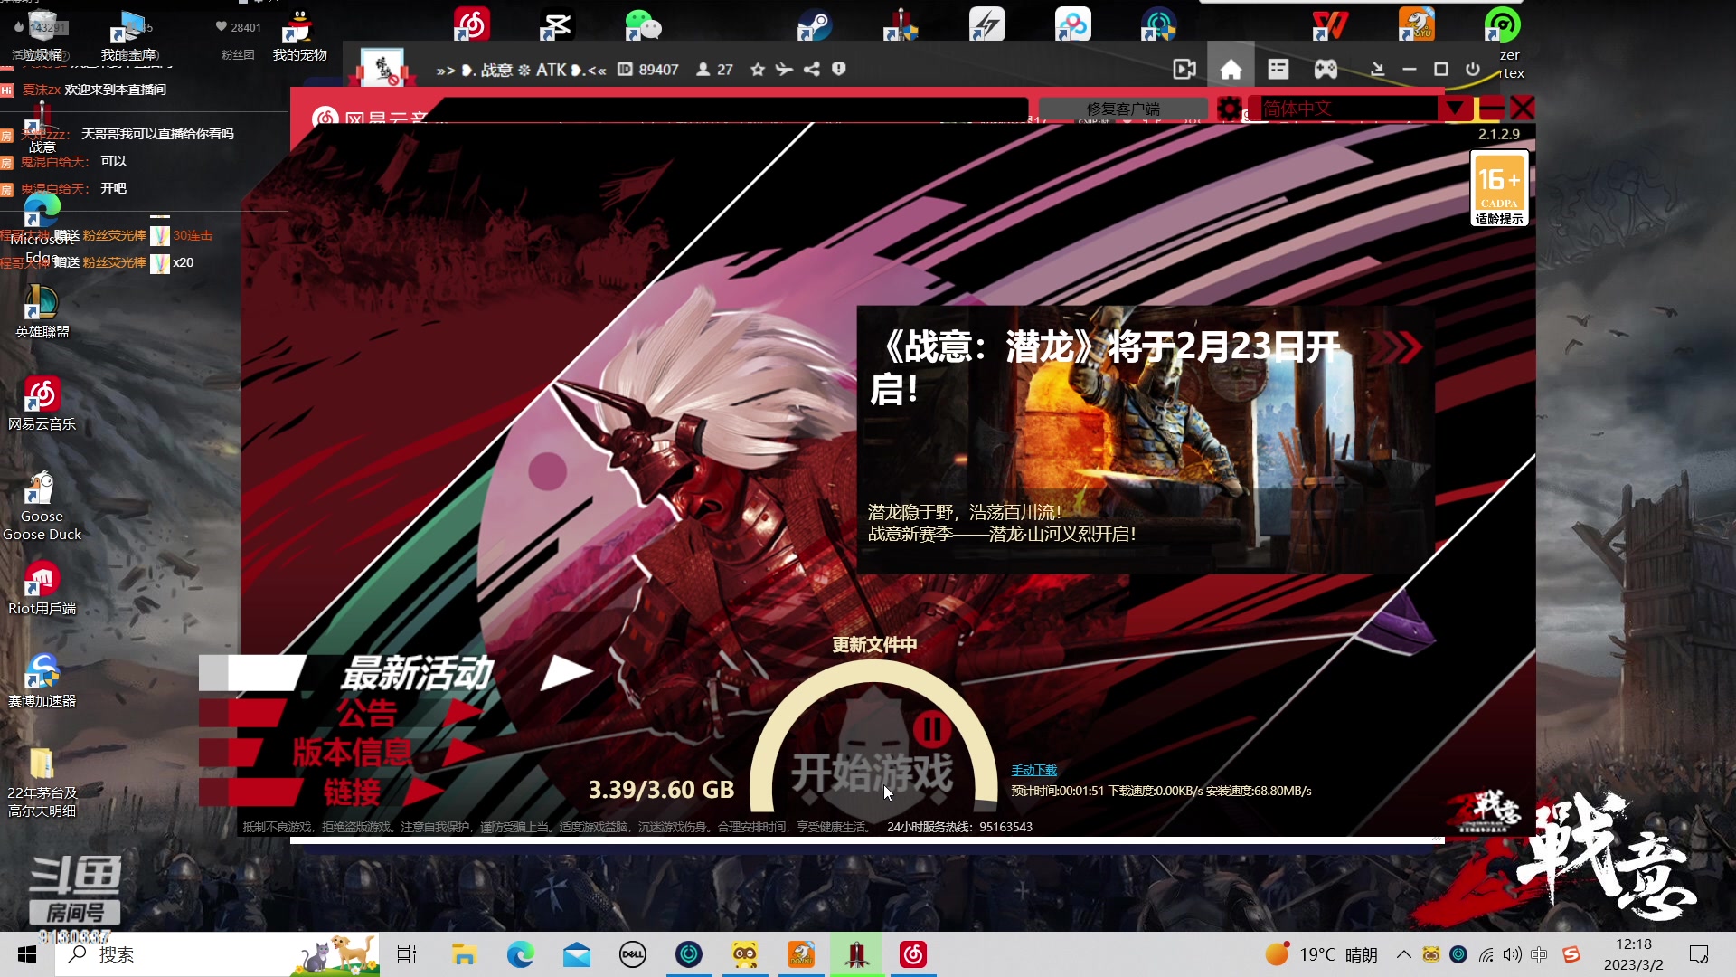This screenshot has height=977, width=1736.
Task: Open the list panel icon in Douyu toolbar
Action: tap(1278, 69)
